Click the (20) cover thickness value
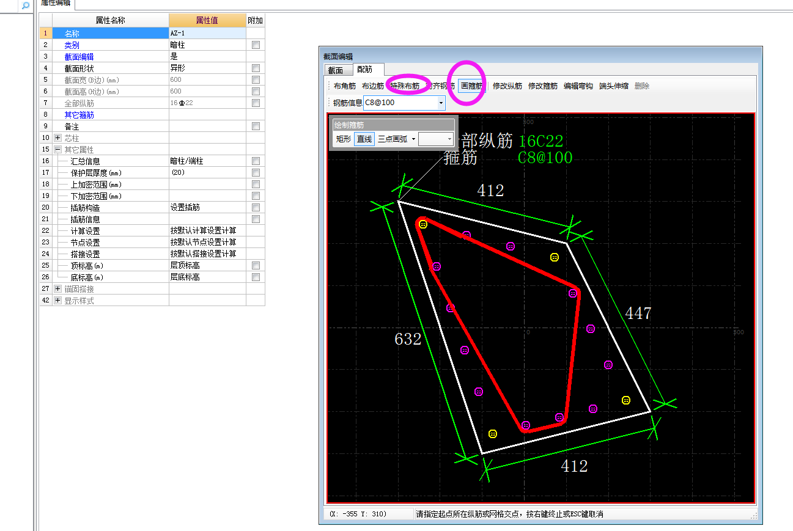Screen dimensions: 793x531 [207, 172]
